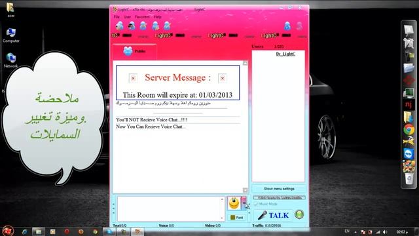Switch to the LightC taskbar button
The width and height of the screenshot is (419, 236).
click(137, 231)
